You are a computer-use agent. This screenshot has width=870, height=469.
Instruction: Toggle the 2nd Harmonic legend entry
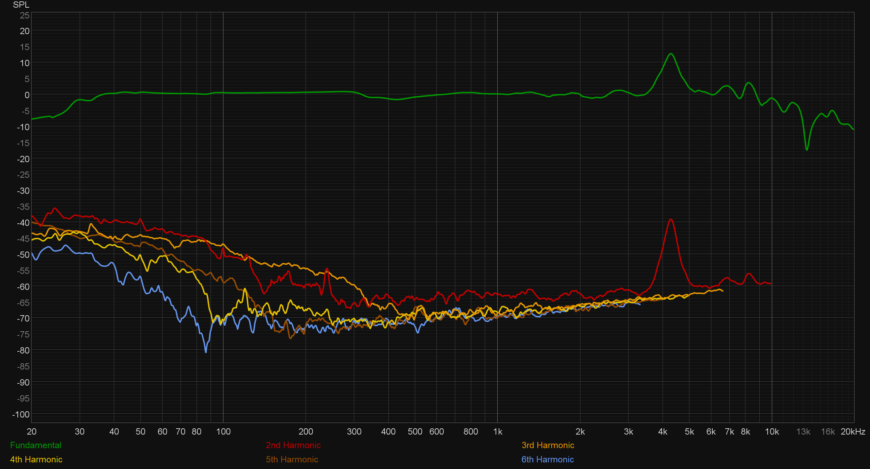point(293,445)
